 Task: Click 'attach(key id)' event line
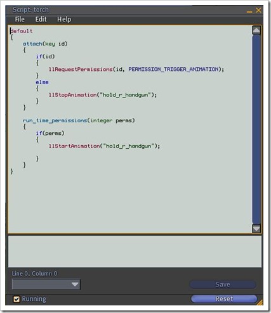pyautogui.click(x=45, y=44)
